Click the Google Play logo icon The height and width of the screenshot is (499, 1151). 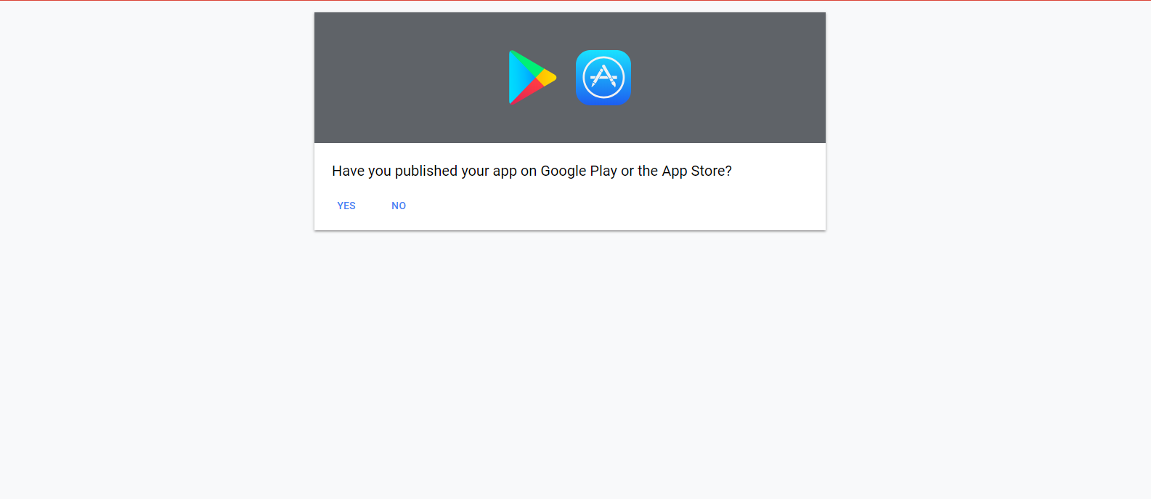click(532, 78)
